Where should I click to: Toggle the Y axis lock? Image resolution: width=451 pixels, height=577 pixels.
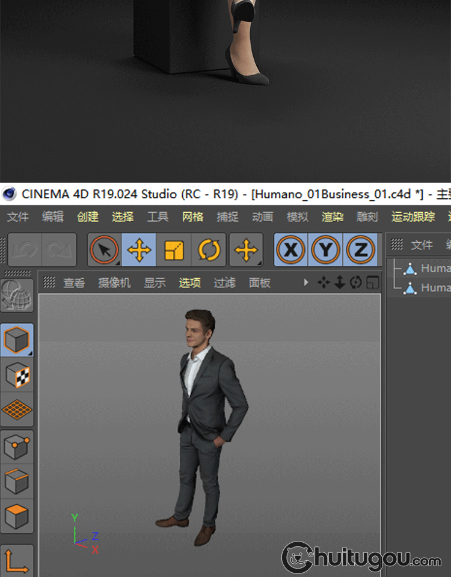pos(326,250)
